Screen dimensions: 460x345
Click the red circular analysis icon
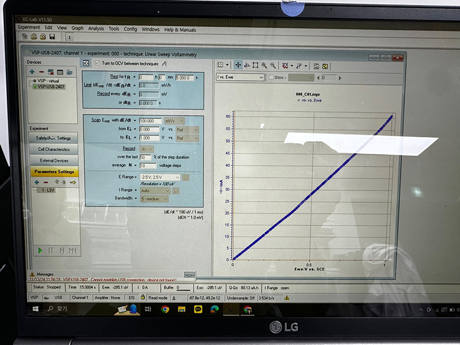(285, 65)
